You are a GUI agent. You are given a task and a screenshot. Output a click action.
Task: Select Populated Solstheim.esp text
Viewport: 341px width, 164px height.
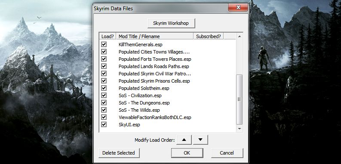click(144, 88)
